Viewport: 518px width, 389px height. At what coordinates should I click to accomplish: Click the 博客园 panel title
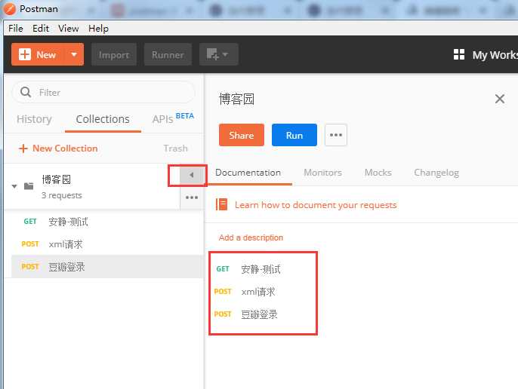(236, 99)
